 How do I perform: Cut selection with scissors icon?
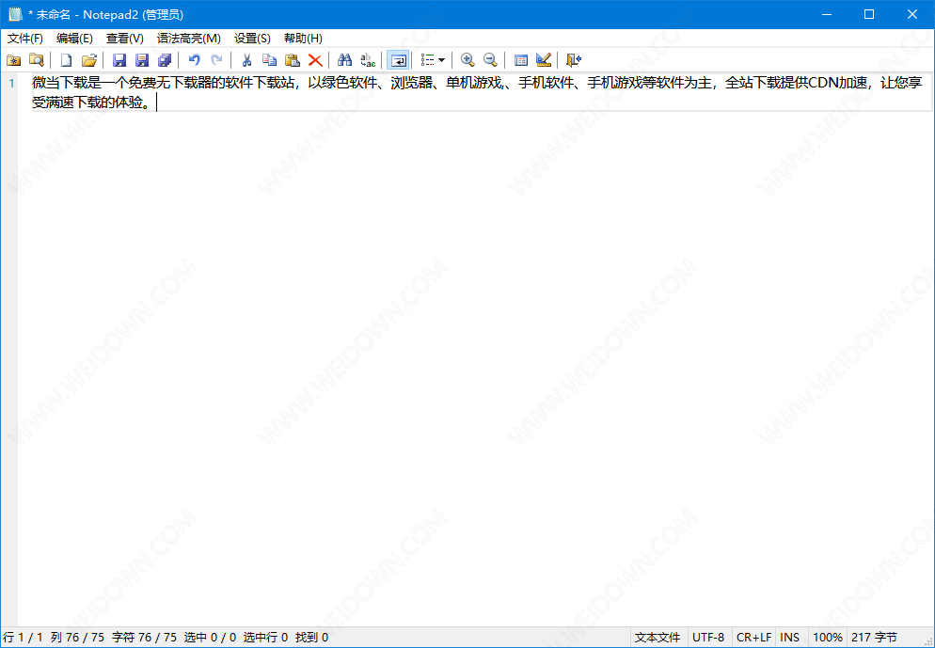click(246, 60)
